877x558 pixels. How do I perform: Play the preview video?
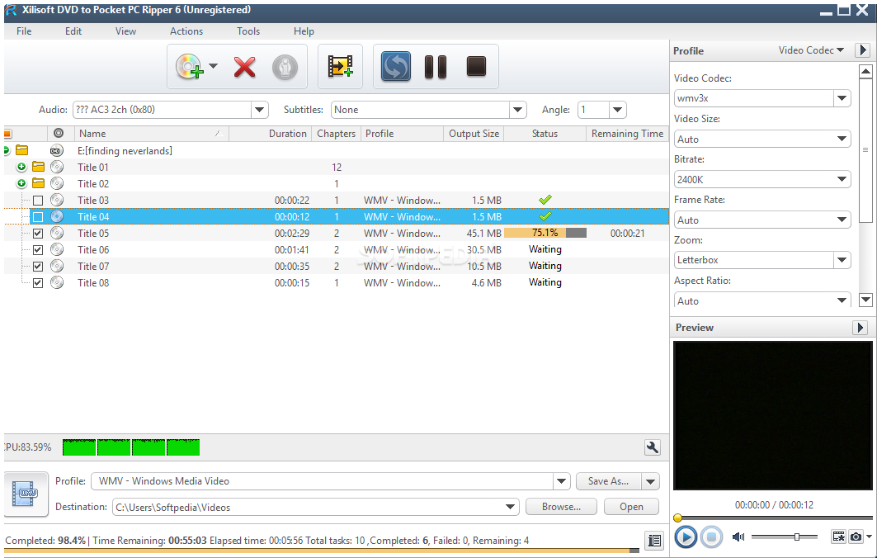[685, 537]
